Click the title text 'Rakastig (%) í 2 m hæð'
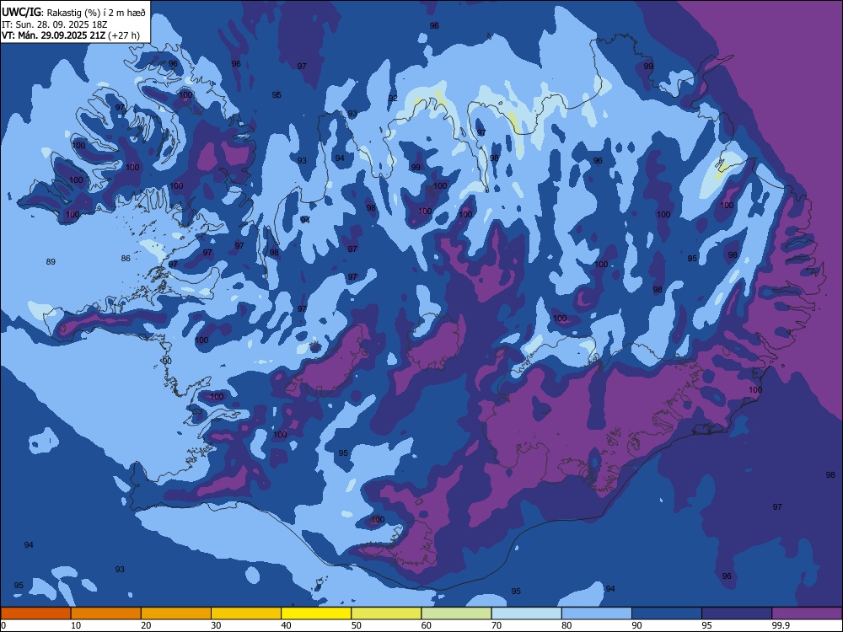The image size is (843, 632). [x=96, y=13]
